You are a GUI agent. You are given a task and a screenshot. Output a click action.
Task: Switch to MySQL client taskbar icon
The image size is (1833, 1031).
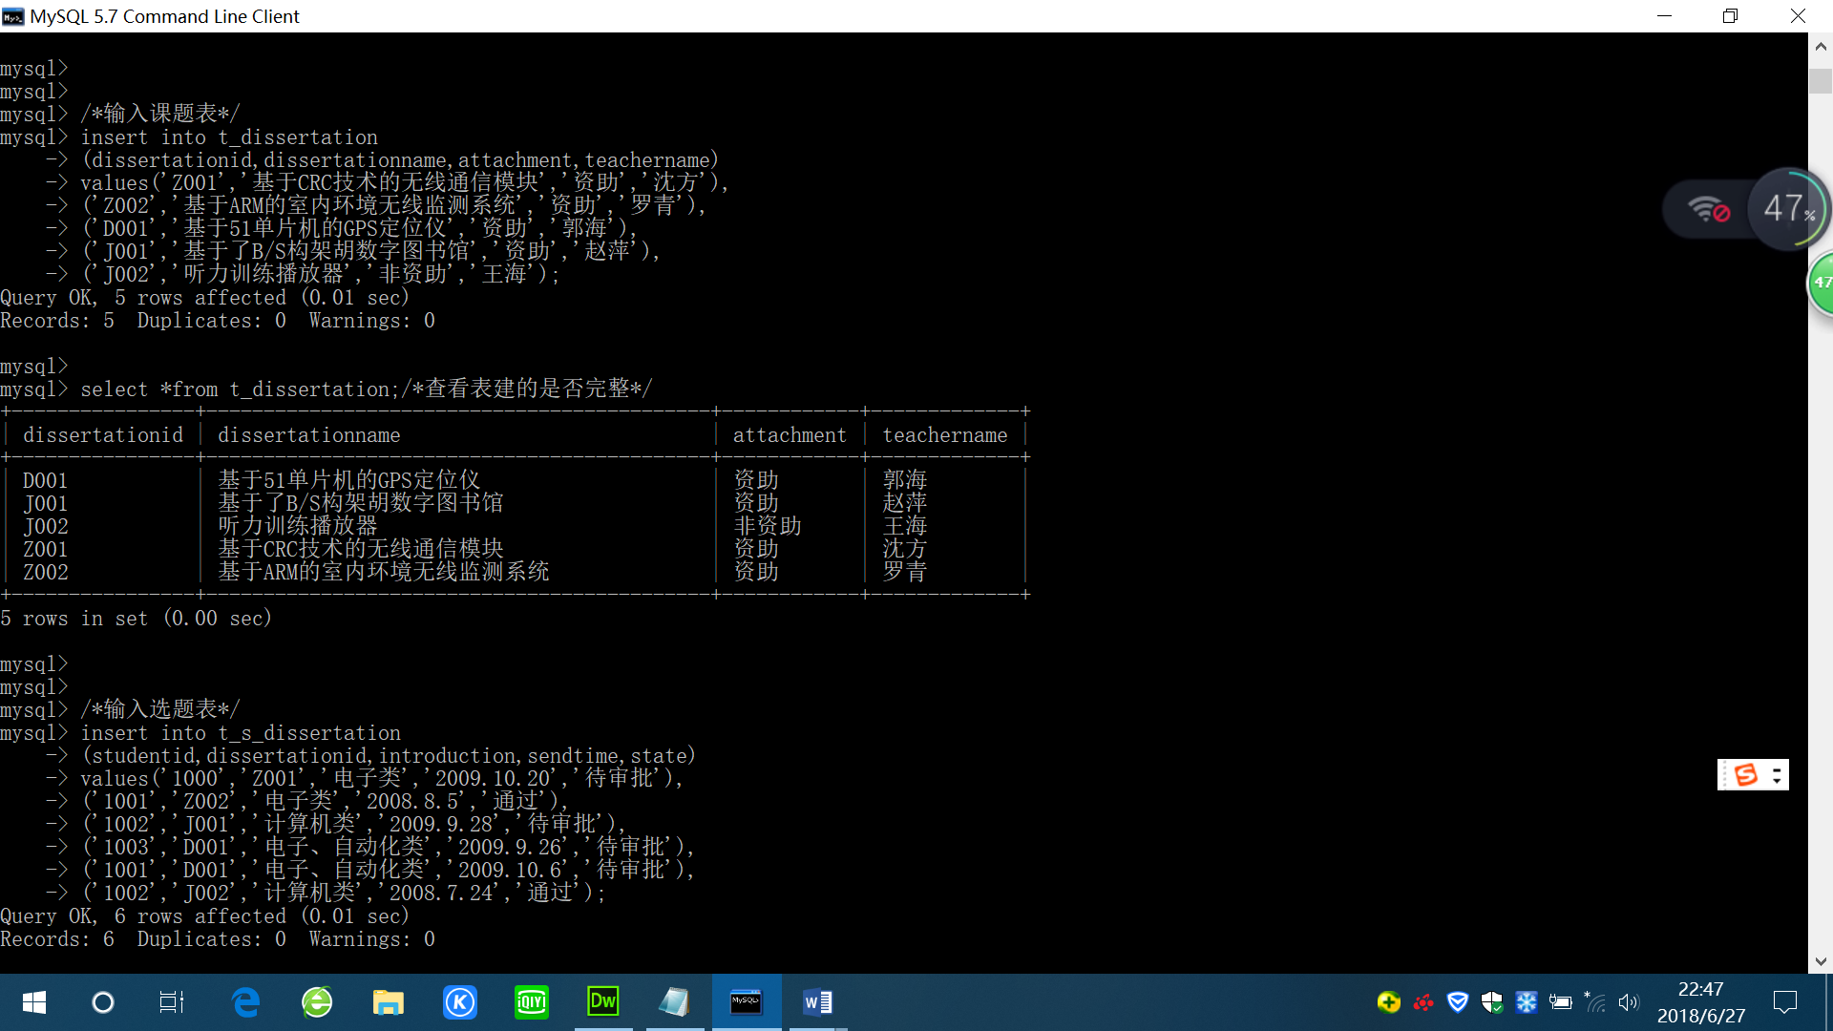[747, 1002]
